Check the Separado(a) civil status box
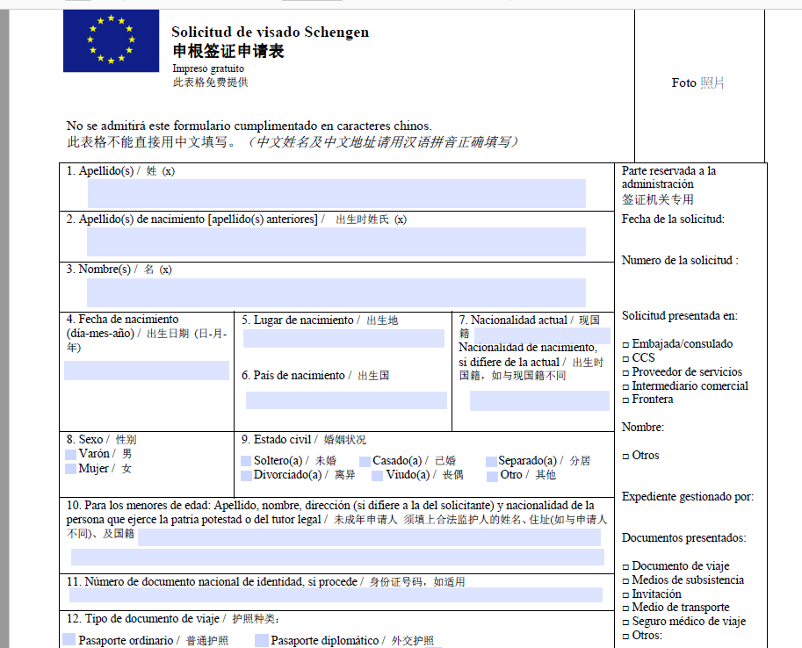The image size is (802, 648). click(x=491, y=461)
